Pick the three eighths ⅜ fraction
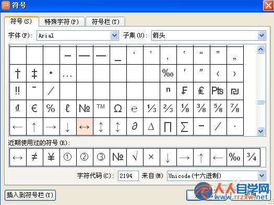 (201, 108)
